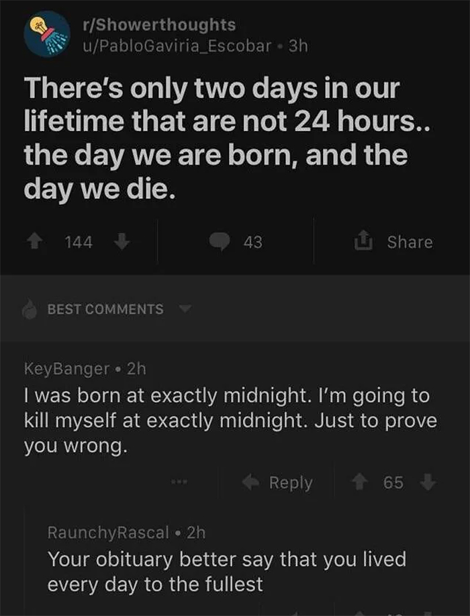Open the r/Showerthoughts subreddit avatar
The image size is (470, 616).
(48, 34)
